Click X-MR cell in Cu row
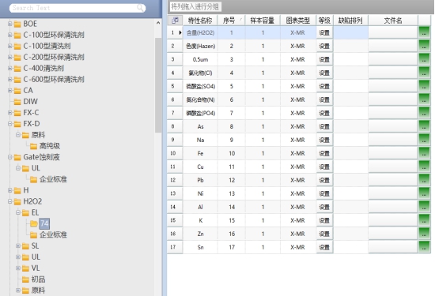435x296 pixels. (x=297, y=167)
